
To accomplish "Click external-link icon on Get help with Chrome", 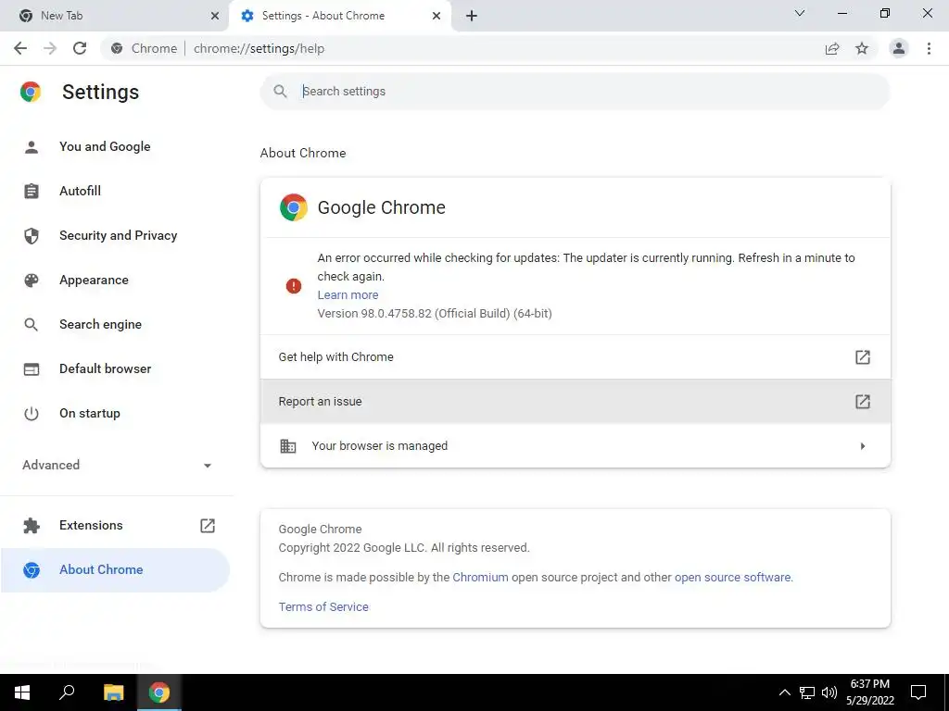I will point(863,357).
